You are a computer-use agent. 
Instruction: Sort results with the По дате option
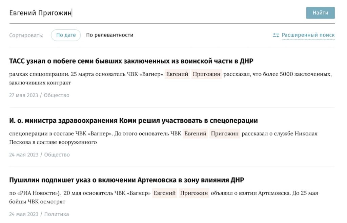(x=66, y=35)
